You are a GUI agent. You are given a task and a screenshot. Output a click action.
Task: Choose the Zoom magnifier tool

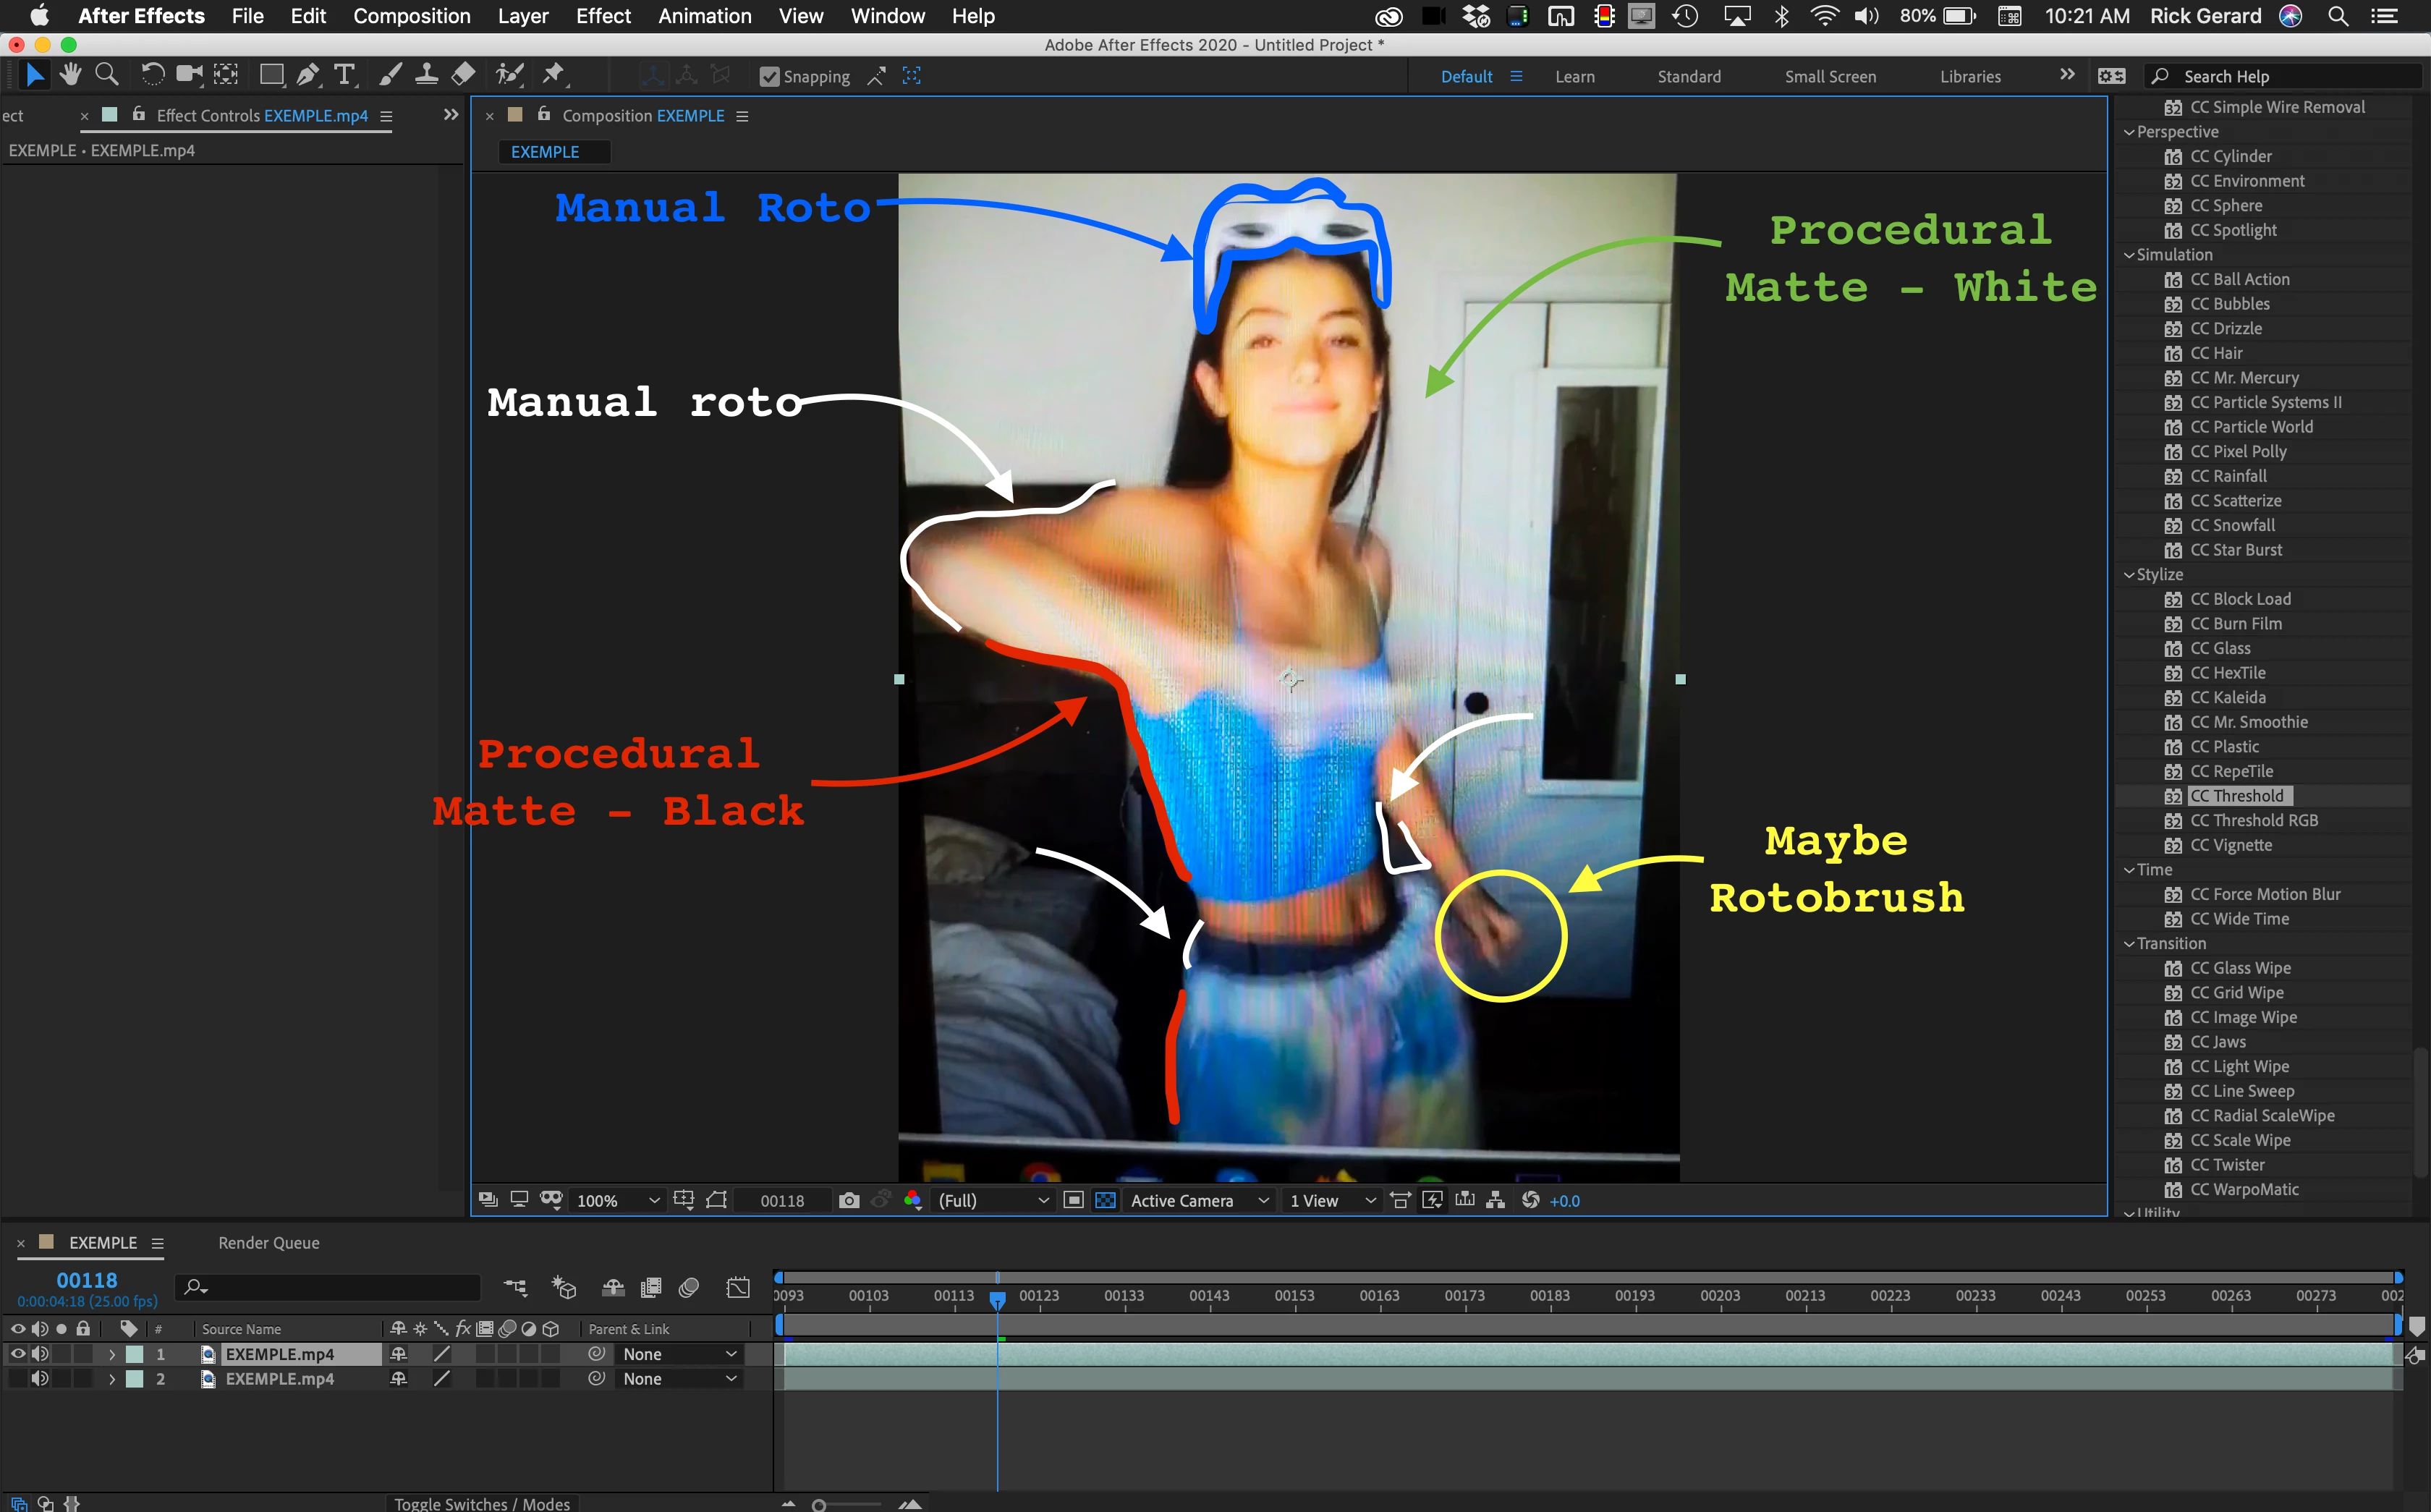106,75
